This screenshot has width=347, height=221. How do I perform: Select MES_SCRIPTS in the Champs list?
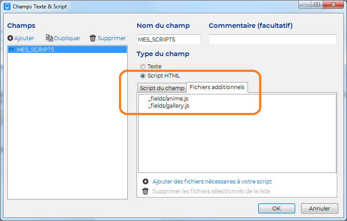click(x=67, y=49)
